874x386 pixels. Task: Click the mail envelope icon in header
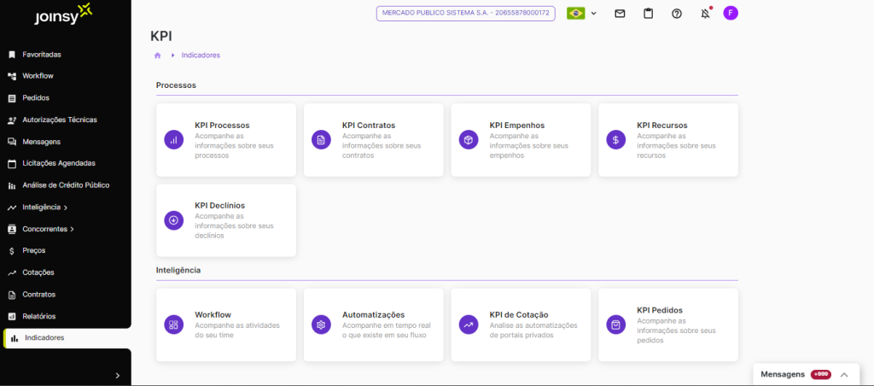[x=620, y=14]
